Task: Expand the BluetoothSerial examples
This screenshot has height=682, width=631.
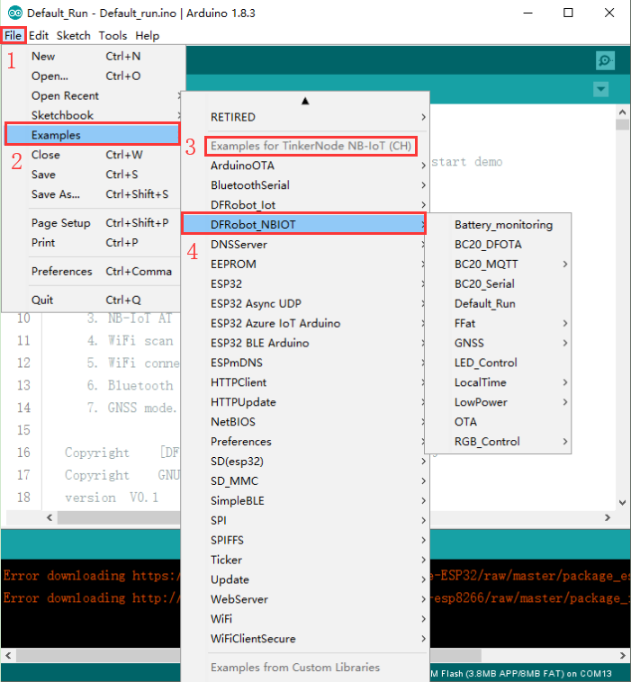Action: pos(305,185)
